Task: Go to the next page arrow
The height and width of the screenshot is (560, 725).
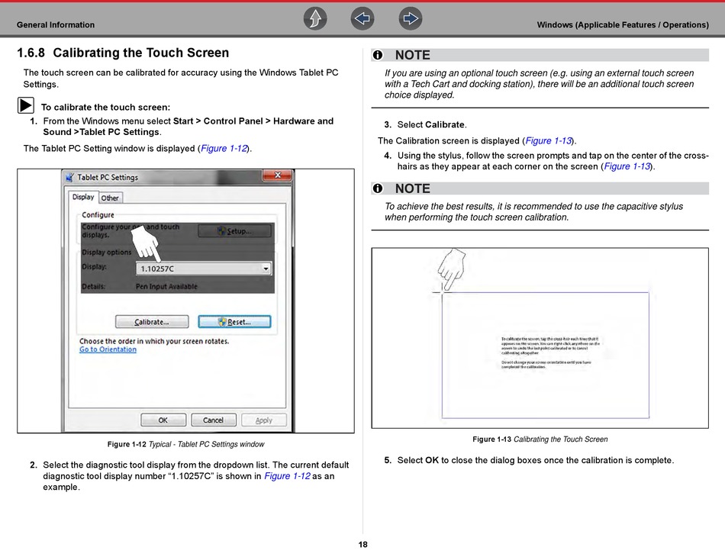Action: [410, 19]
